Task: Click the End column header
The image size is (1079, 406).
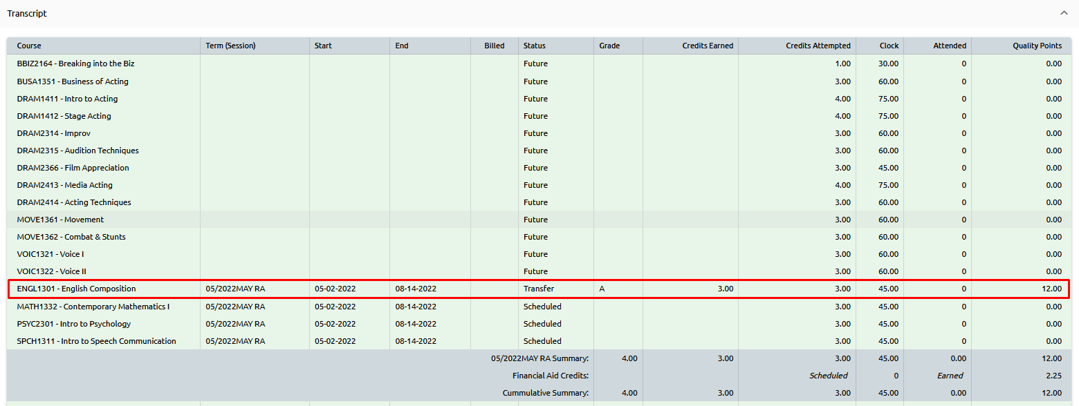Action: coord(402,46)
